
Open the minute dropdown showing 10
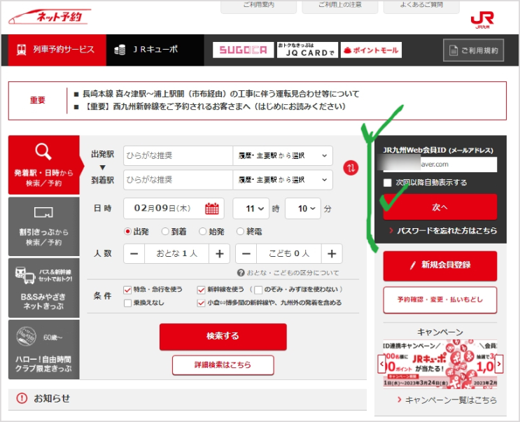point(303,209)
